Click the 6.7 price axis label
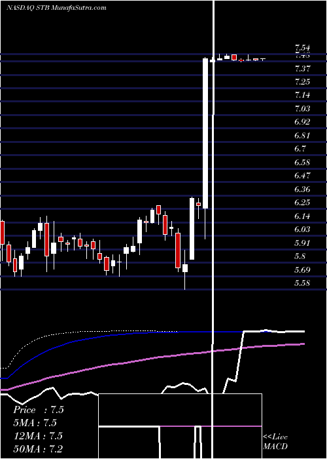327x459 pixels. 300,149
